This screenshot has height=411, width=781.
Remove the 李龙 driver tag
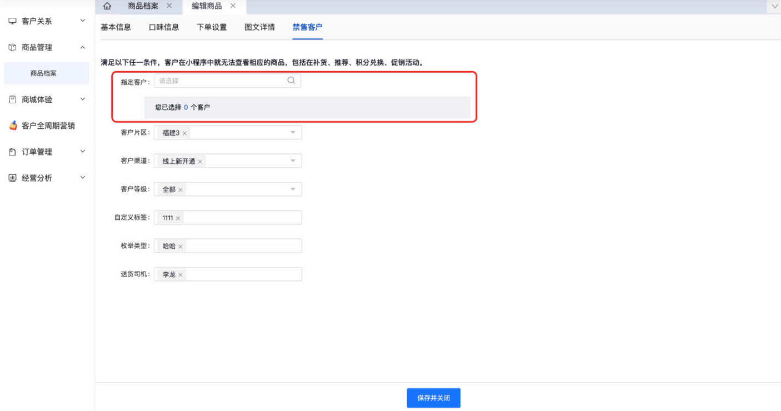pyautogui.click(x=181, y=275)
